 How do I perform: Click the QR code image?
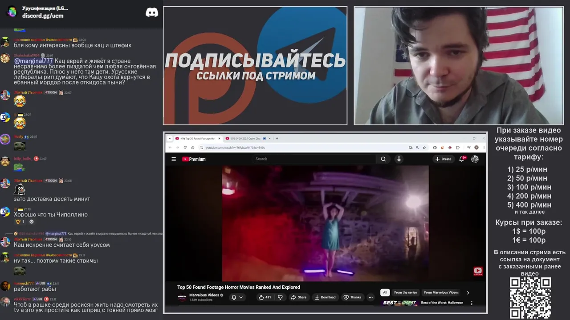(x=530, y=298)
